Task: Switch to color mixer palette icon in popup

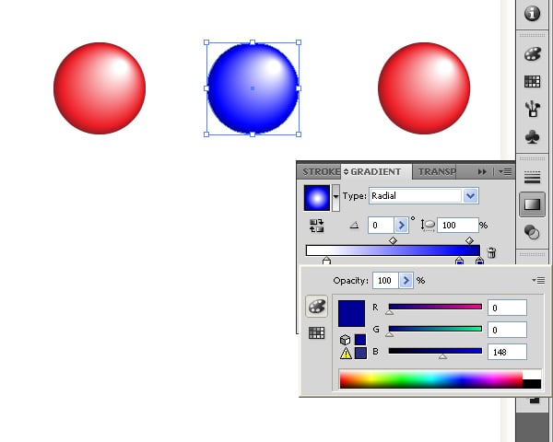Action: coord(316,307)
